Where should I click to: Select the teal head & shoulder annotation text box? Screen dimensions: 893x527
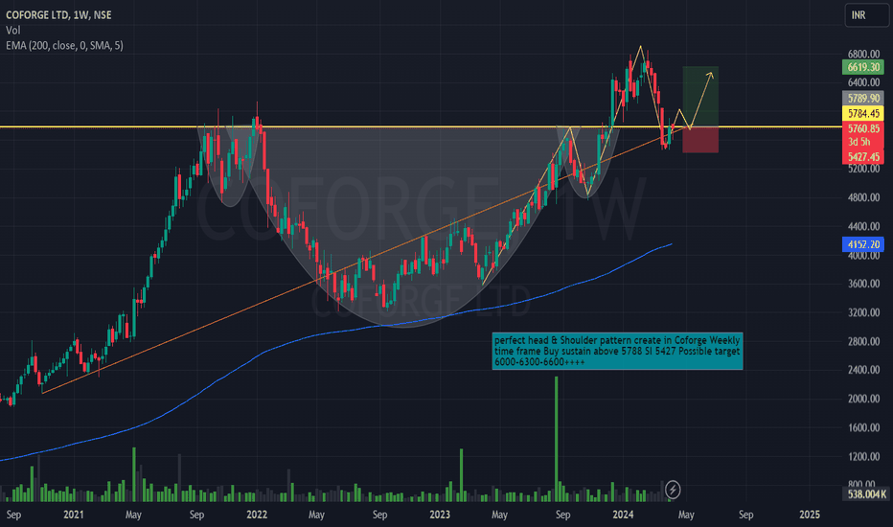[617, 351]
